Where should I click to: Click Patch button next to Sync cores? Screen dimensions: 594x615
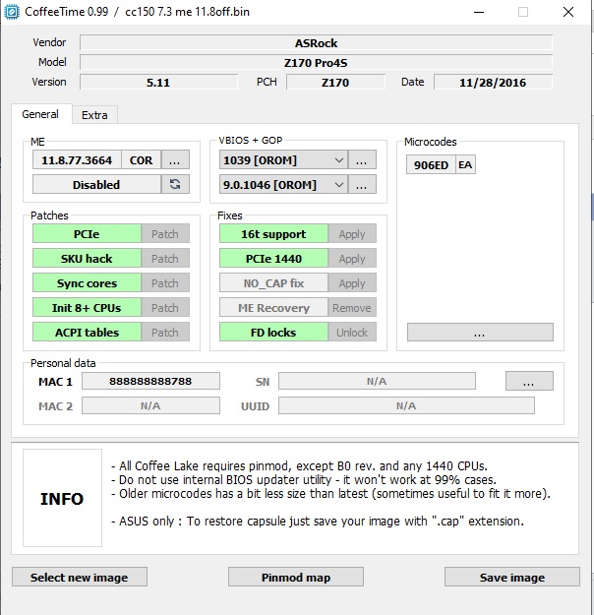tap(165, 282)
